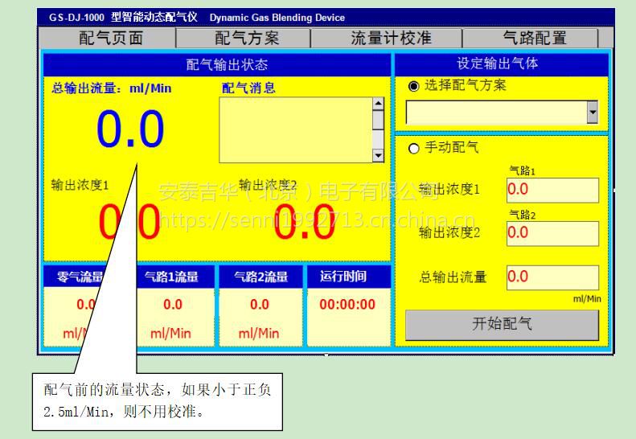Click the 运行时间 00:00:00 display
Screen dimensions: 636x439
[x=347, y=305]
